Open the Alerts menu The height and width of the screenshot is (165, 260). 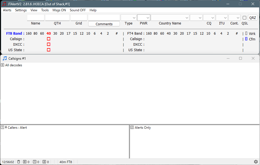click(7, 10)
